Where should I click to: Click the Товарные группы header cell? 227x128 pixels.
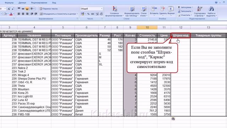tap(208, 36)
